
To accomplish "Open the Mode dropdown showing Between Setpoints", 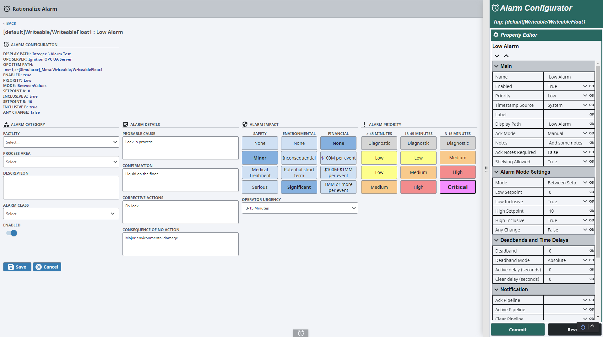I will pos(567,182).
